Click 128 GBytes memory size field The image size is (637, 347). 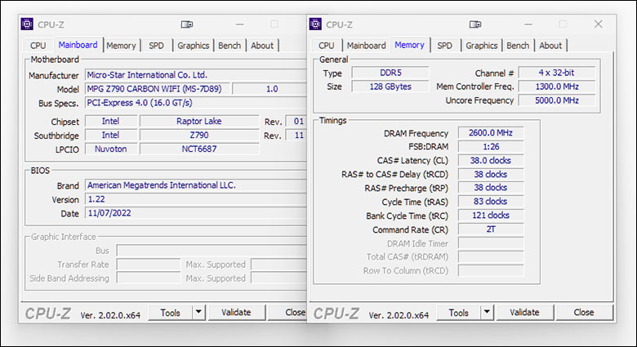[390, 87]
